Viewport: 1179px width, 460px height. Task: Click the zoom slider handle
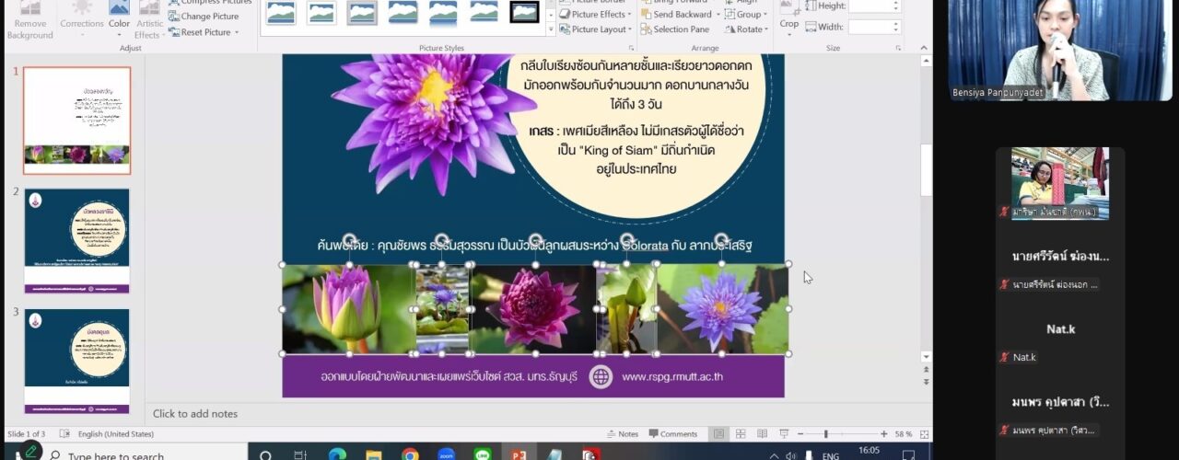click(825, 434)
